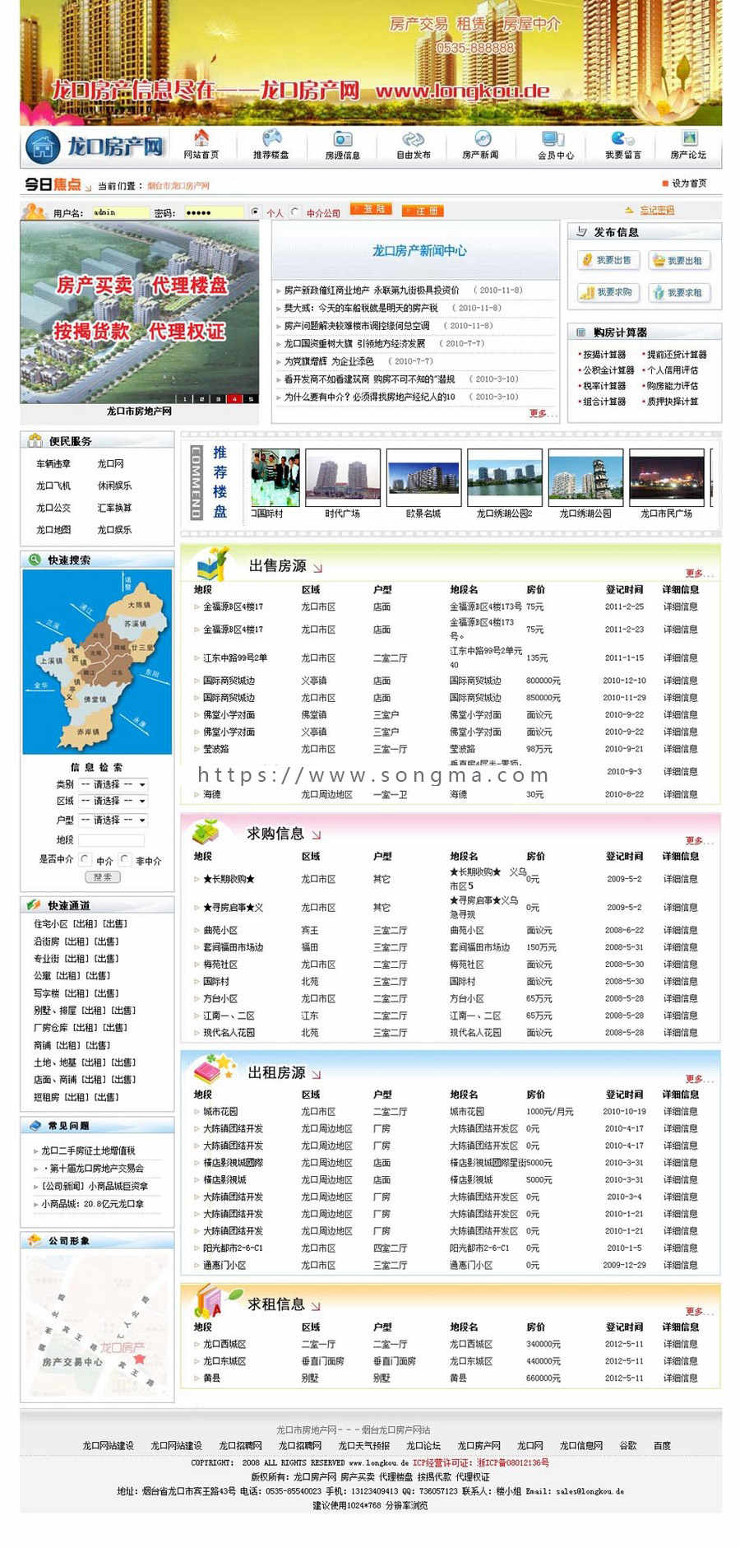Open 更多 link in news center
Viewport: 740px width, 1548px height.
[x=539, y=413]
